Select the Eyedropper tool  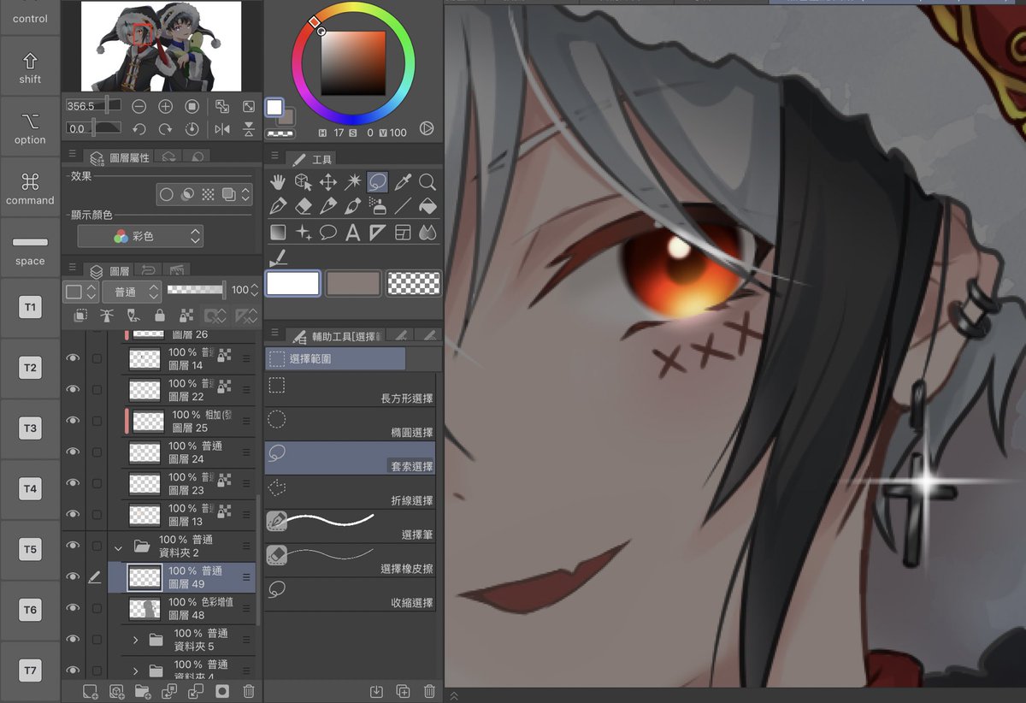[x=403, y=181]
